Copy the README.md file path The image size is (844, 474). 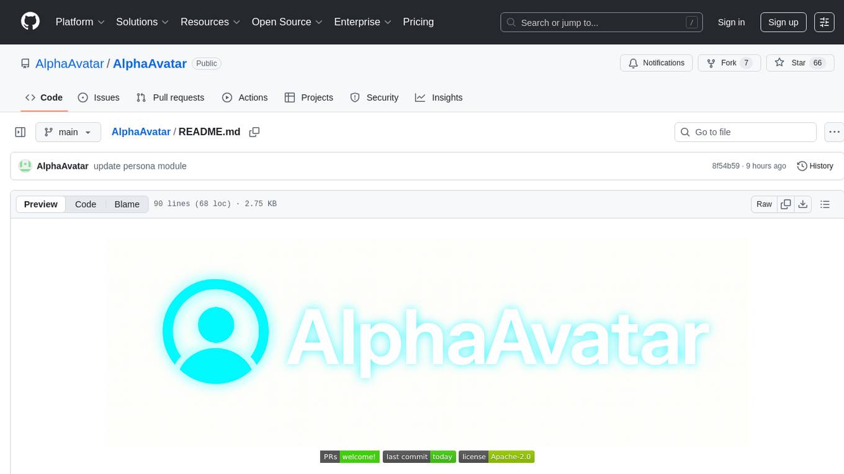[x=254, y=132]
